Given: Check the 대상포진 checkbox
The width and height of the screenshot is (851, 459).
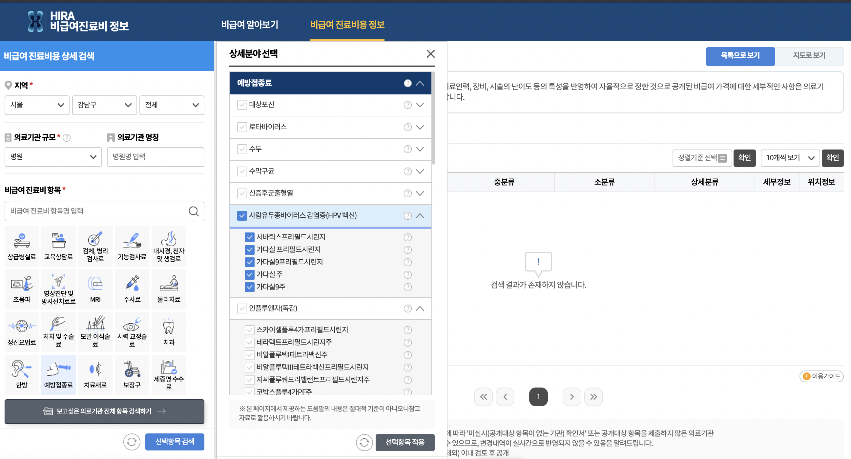Looking at the screenshot, I should [242, 105].
